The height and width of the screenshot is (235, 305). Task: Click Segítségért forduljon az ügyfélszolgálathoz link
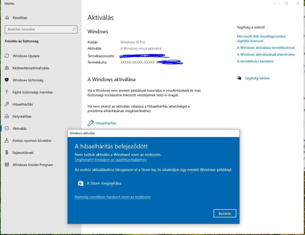click(111, 160)
